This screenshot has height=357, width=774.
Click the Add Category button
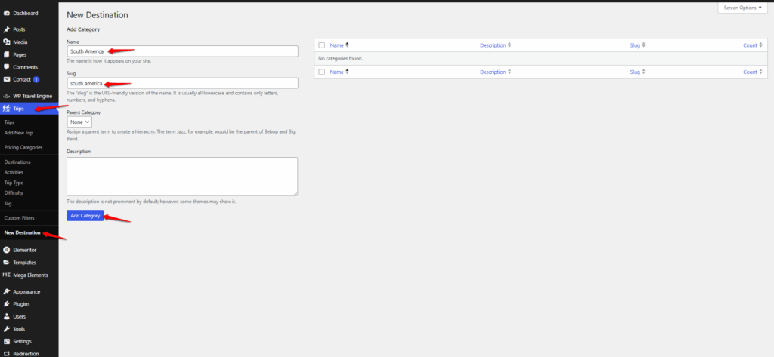85,216
